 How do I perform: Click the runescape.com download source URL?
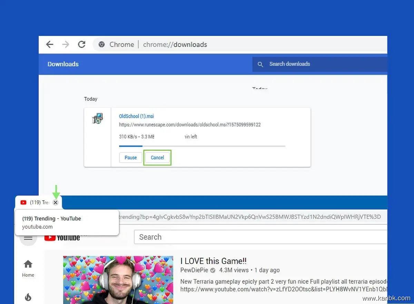point(190,125)
